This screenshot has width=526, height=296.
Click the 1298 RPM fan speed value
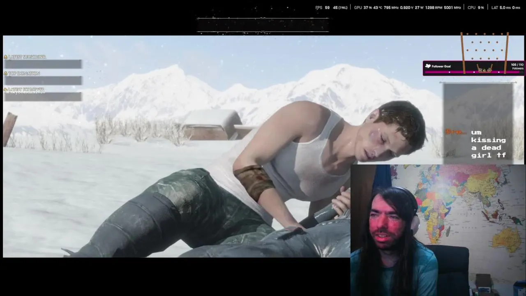pos(434,7)
